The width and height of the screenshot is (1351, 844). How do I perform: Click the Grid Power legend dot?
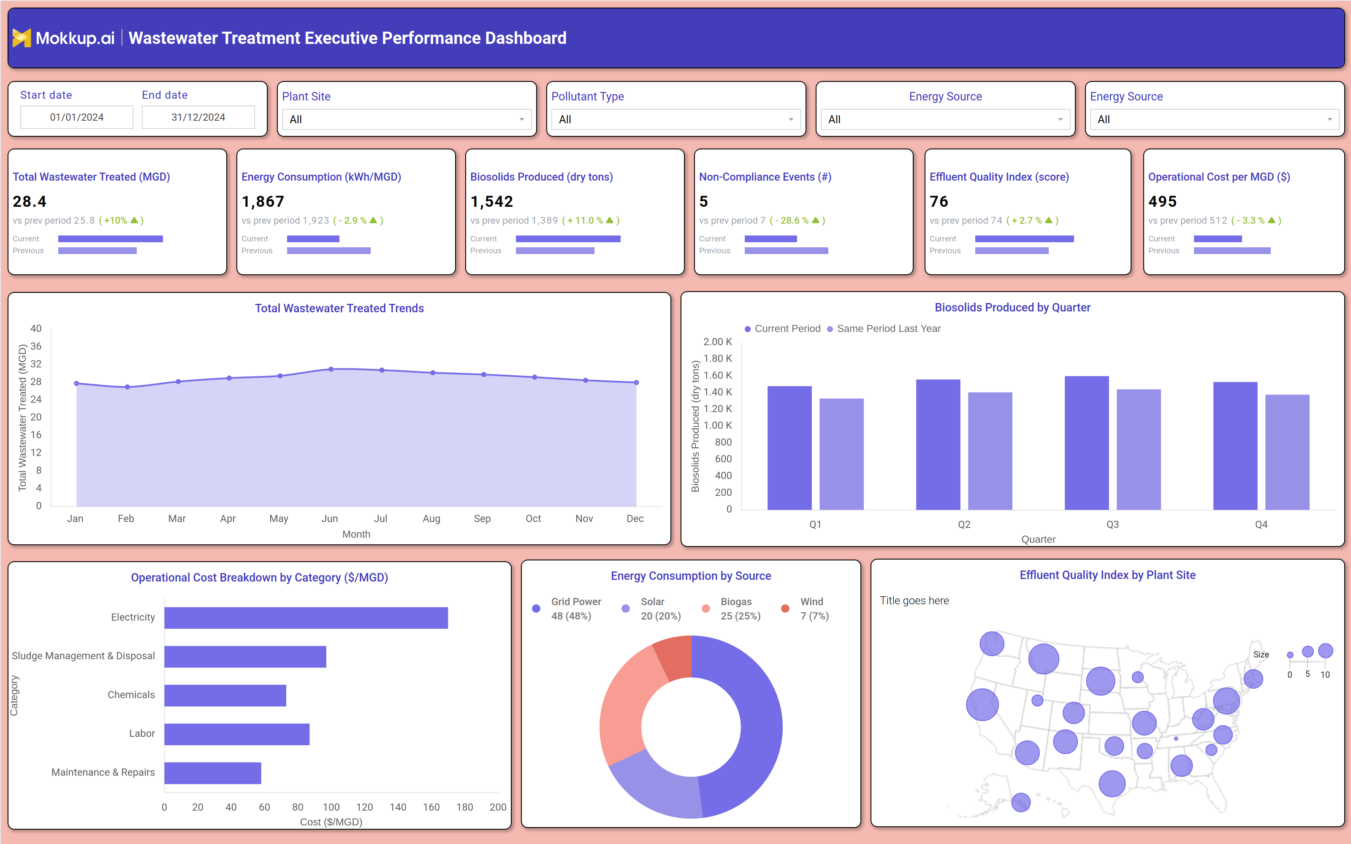pyautogui.click(x=536, y=609)
